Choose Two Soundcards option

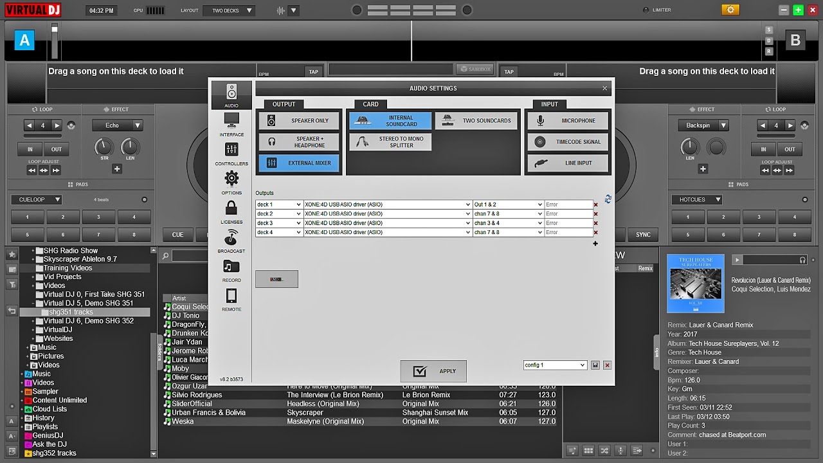tap(476, 121)
